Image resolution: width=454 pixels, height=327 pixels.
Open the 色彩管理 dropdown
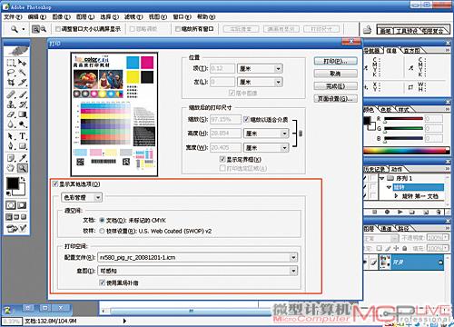click(x=82, y=197)
